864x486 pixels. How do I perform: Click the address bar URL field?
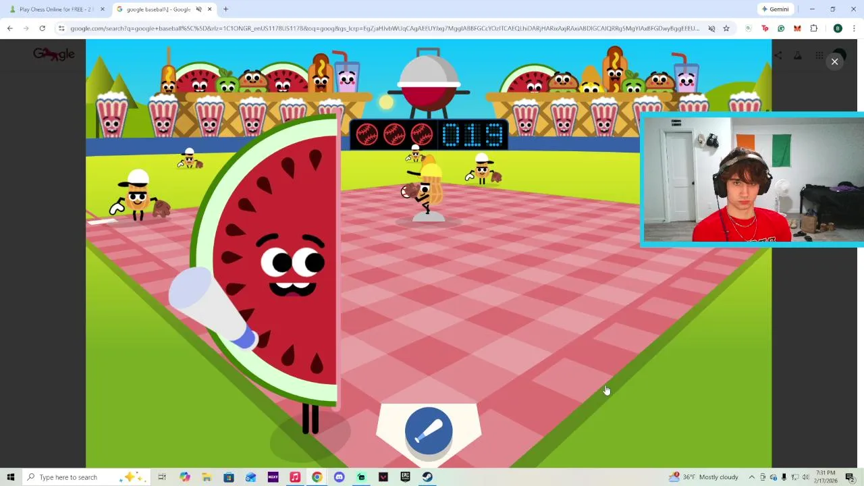(x=385, y=28)
